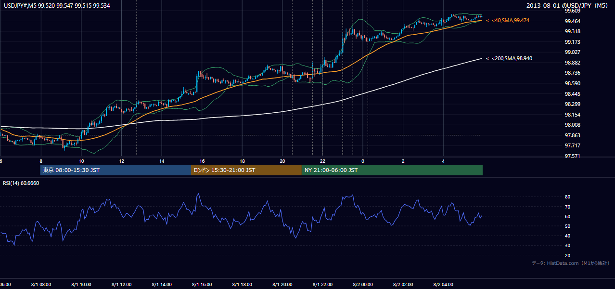Image resolution: width=615 pixels, height=289 pixels.
Task: Click bottom timeline label 8/2 00:00
Action: click(363, 285)
